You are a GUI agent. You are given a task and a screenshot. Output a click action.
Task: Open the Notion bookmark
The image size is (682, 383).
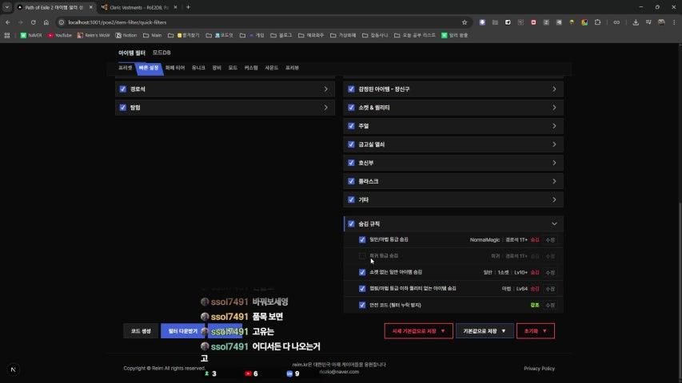(x=124, y=35)
